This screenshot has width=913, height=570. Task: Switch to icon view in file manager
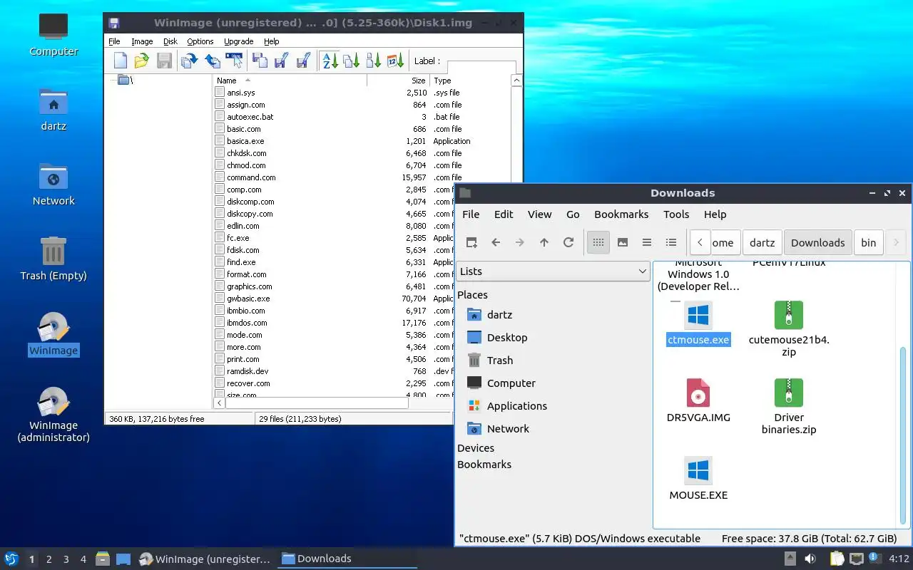point(598,242)
